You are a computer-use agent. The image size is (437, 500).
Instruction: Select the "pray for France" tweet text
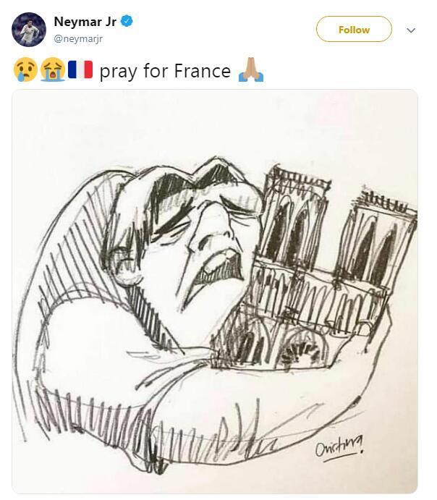[x=165, y=71]
